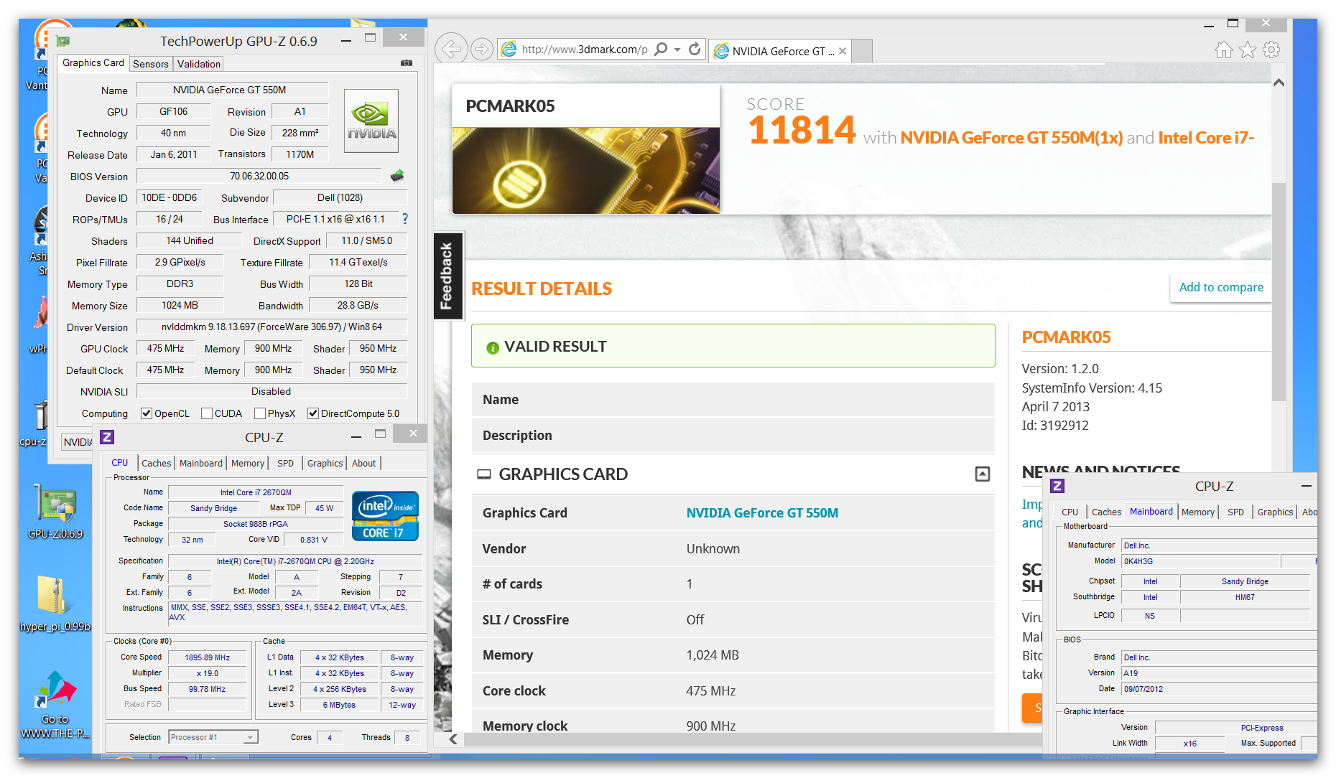This screenshot has height=778, width=1336.
Task: Click the CPU-Z purple Z title icon
Action: (x=107, y=437)
